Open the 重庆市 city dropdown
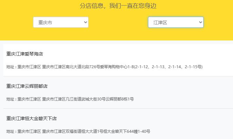 point(60,22)
